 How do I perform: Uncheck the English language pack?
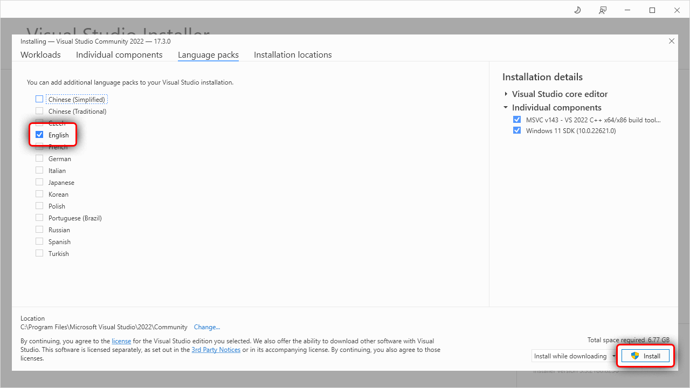(39, 135)
